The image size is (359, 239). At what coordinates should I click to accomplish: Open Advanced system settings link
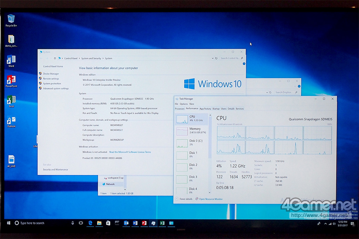56,89
